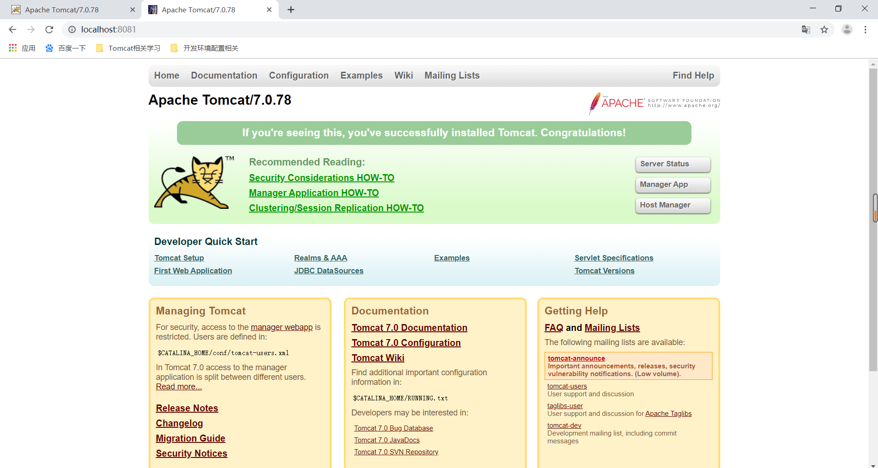Open the Apache Taglibs link
Image resolution: width=878 pixels, height=468 pixels.
[669, 414]
